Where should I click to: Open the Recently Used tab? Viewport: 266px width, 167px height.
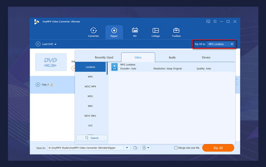[104, 57]
